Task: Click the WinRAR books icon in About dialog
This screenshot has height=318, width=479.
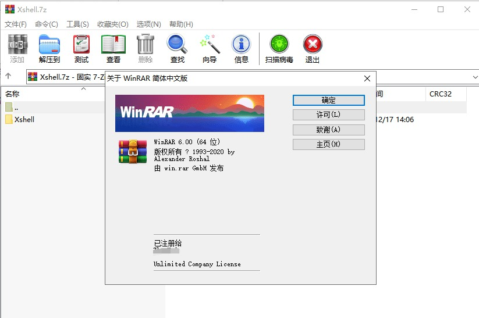Action: click(x=133, y=152)
